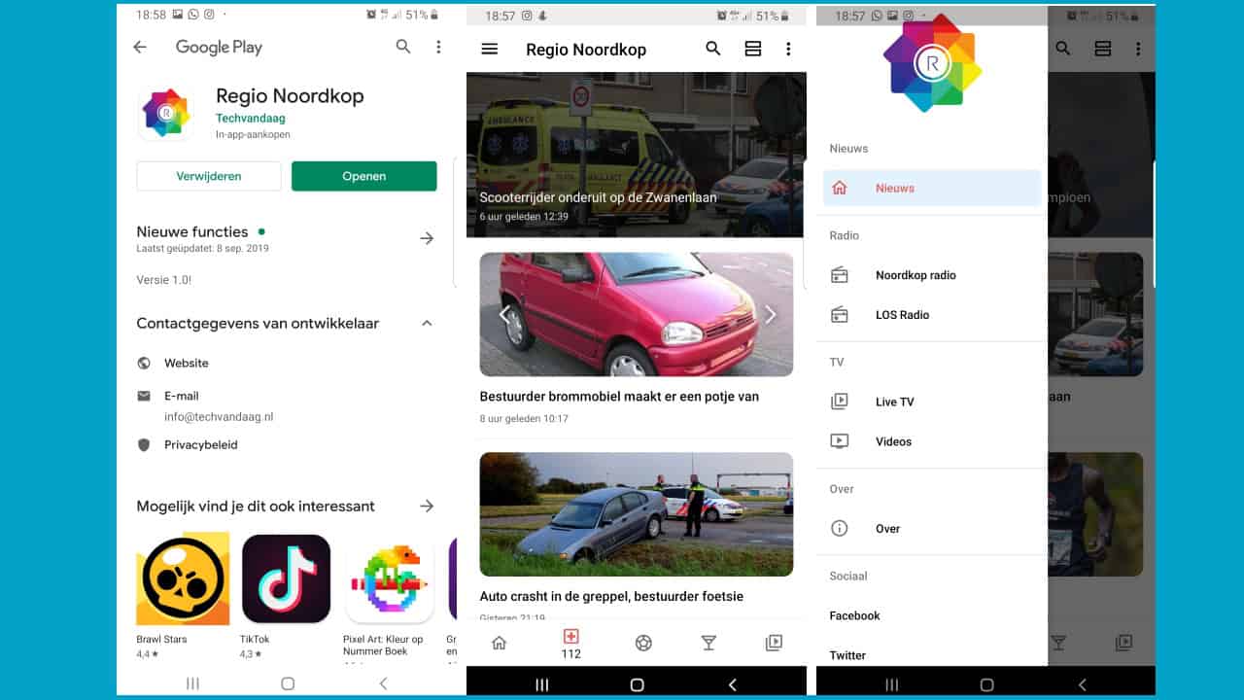Expand Mogelijk vind je dit ook interessant
This screenshot has height=700, width=1244.
(427, 506)
